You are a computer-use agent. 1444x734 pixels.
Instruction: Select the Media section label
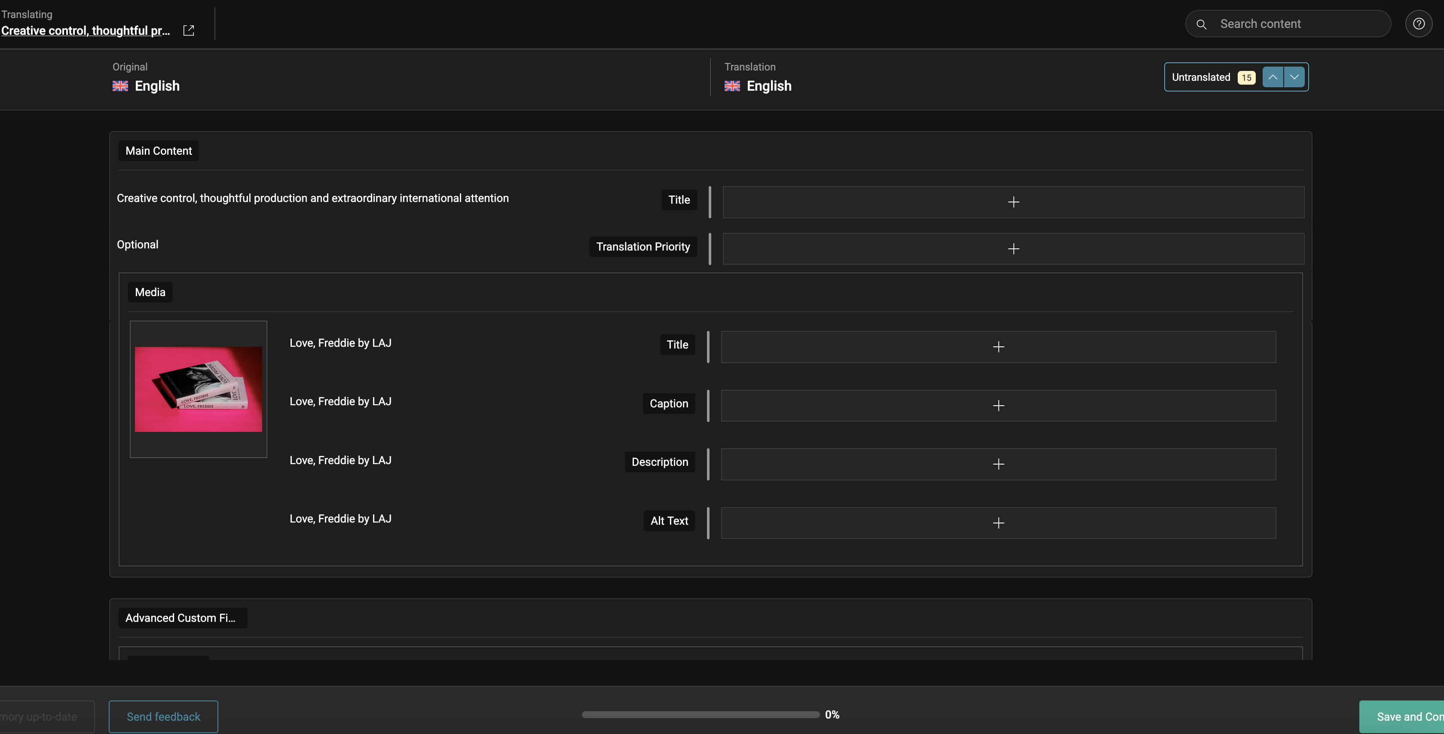pyautogui.click(x=150, y=292)
